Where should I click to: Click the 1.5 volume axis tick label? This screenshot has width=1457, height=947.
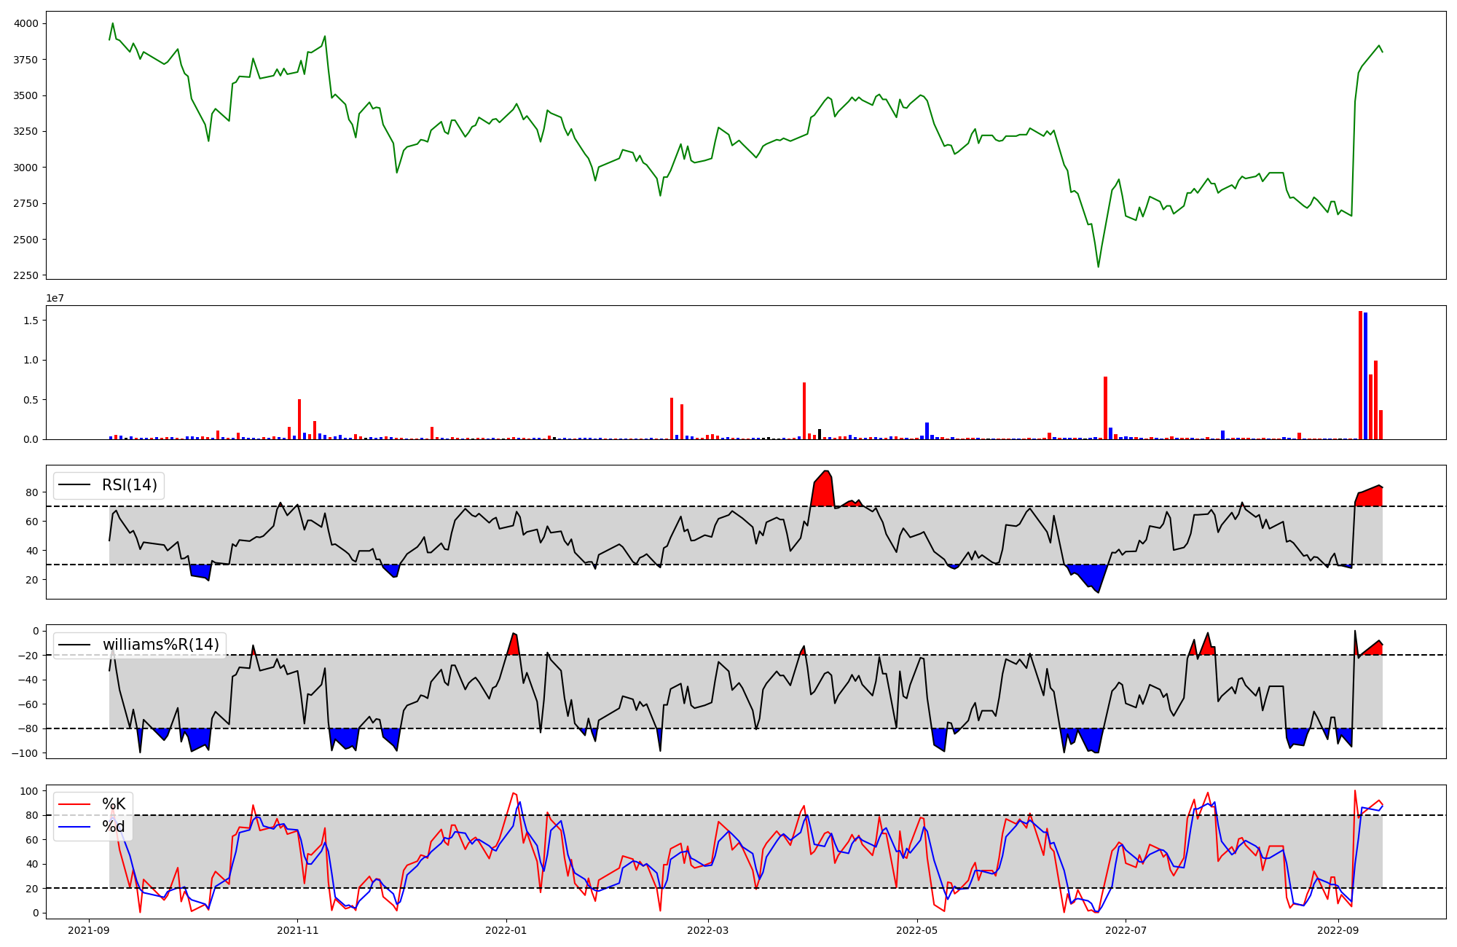[31, 321]
